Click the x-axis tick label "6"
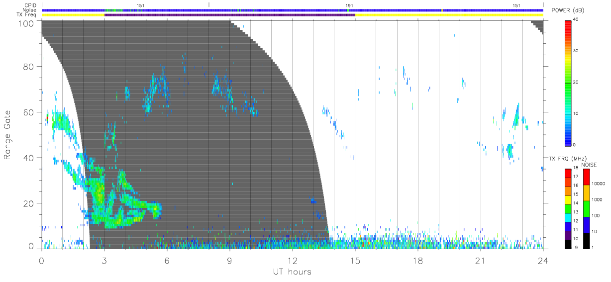Image resolution: width=611 pixels, height=282 pixels. pyautogui.click(x=167, y=260)
